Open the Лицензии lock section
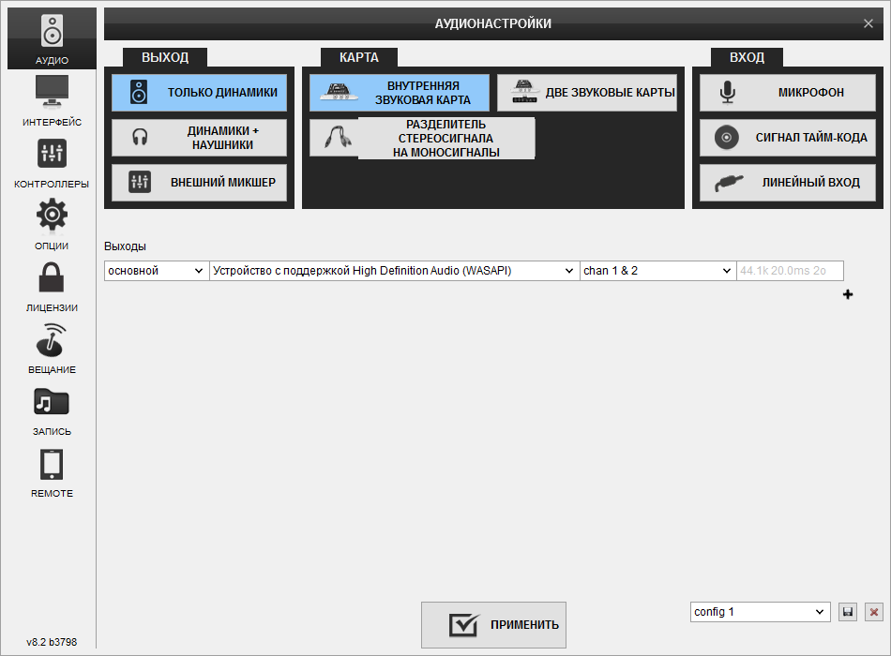The width and height of the screenshot is (891, 656). pyautogui.click(x=52, y=287)
